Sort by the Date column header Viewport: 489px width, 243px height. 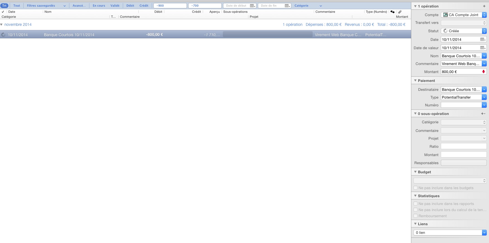[12, 12]
